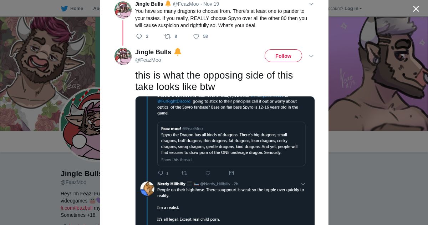
Task: Retweet the Nov 19 dragons tweet
Action: 168,36
